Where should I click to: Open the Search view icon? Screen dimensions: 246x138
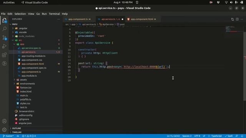(4, 29)
